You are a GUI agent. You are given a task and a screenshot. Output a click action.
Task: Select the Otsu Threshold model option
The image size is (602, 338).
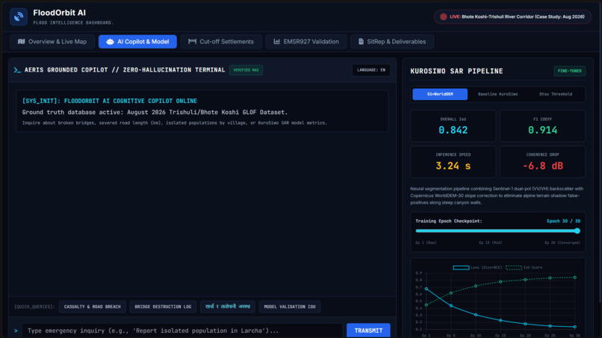click(x=556, y=94)
